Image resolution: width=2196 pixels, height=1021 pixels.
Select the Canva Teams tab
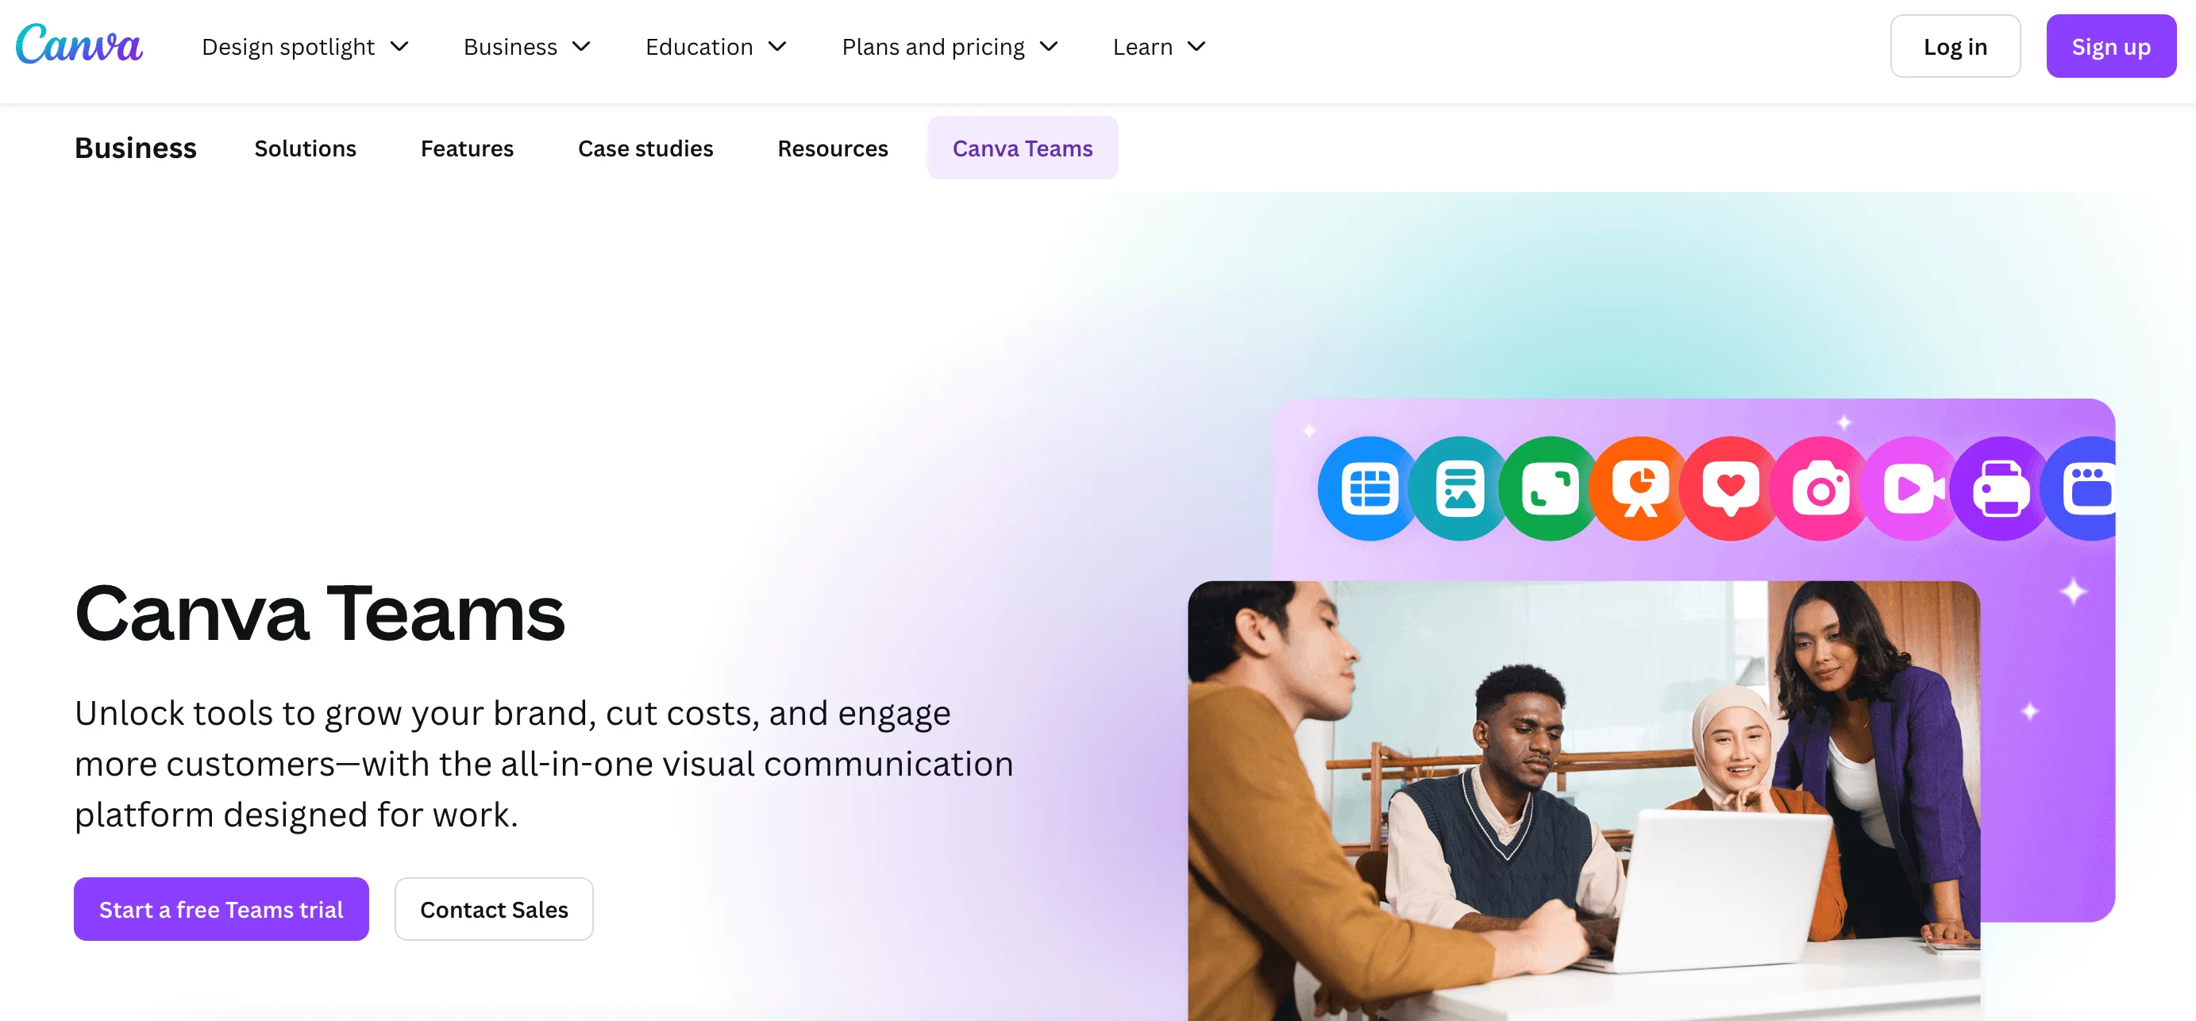click(1022, 148)
